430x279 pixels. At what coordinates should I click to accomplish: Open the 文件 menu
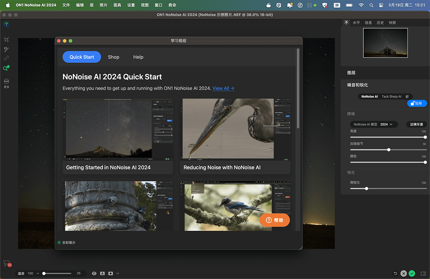coord(66,5)
